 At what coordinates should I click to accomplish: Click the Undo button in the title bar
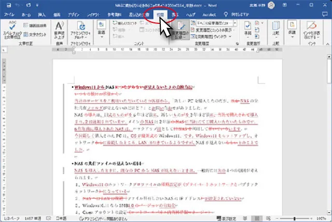tap(18, 5)
